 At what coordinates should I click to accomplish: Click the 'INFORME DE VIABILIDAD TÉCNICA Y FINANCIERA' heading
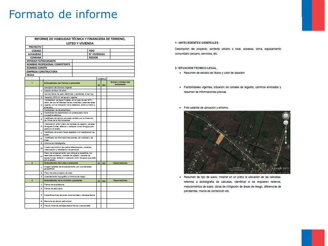pyautogui.click(x=80, y=41)
